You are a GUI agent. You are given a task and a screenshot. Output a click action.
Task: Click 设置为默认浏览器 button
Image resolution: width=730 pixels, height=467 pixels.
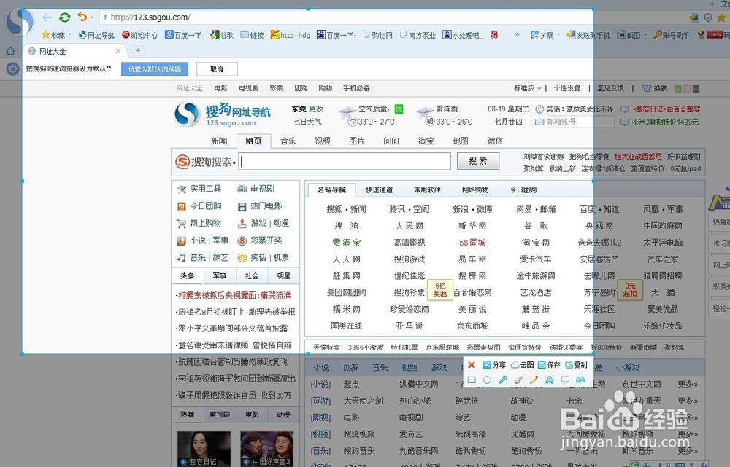[x=155, y=69]
